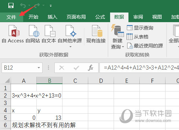
Task: Click the Cancel X in formula bar
Action: tap(62, 68)
